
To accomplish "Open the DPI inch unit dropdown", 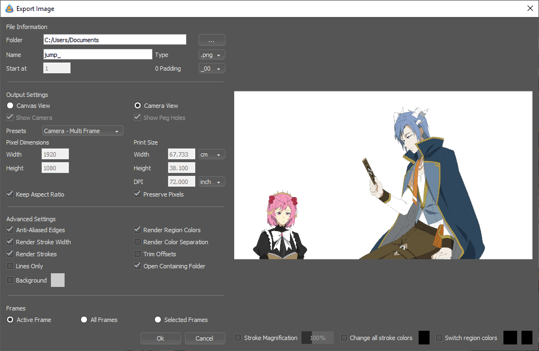I will (212, 182).
